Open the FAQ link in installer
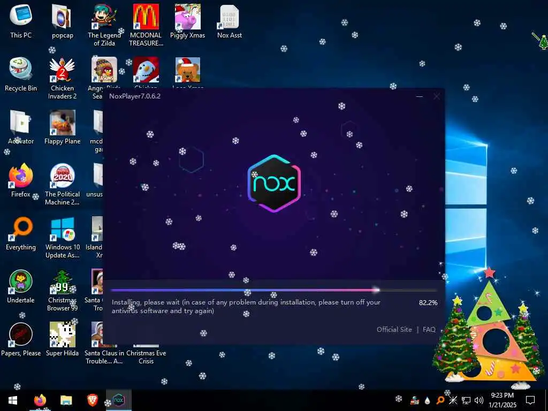 point(429,329)
